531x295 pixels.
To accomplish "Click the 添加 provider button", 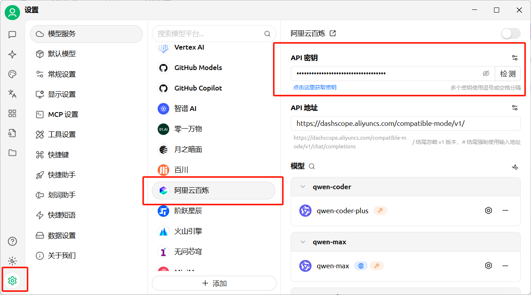I will pos(214,283).
